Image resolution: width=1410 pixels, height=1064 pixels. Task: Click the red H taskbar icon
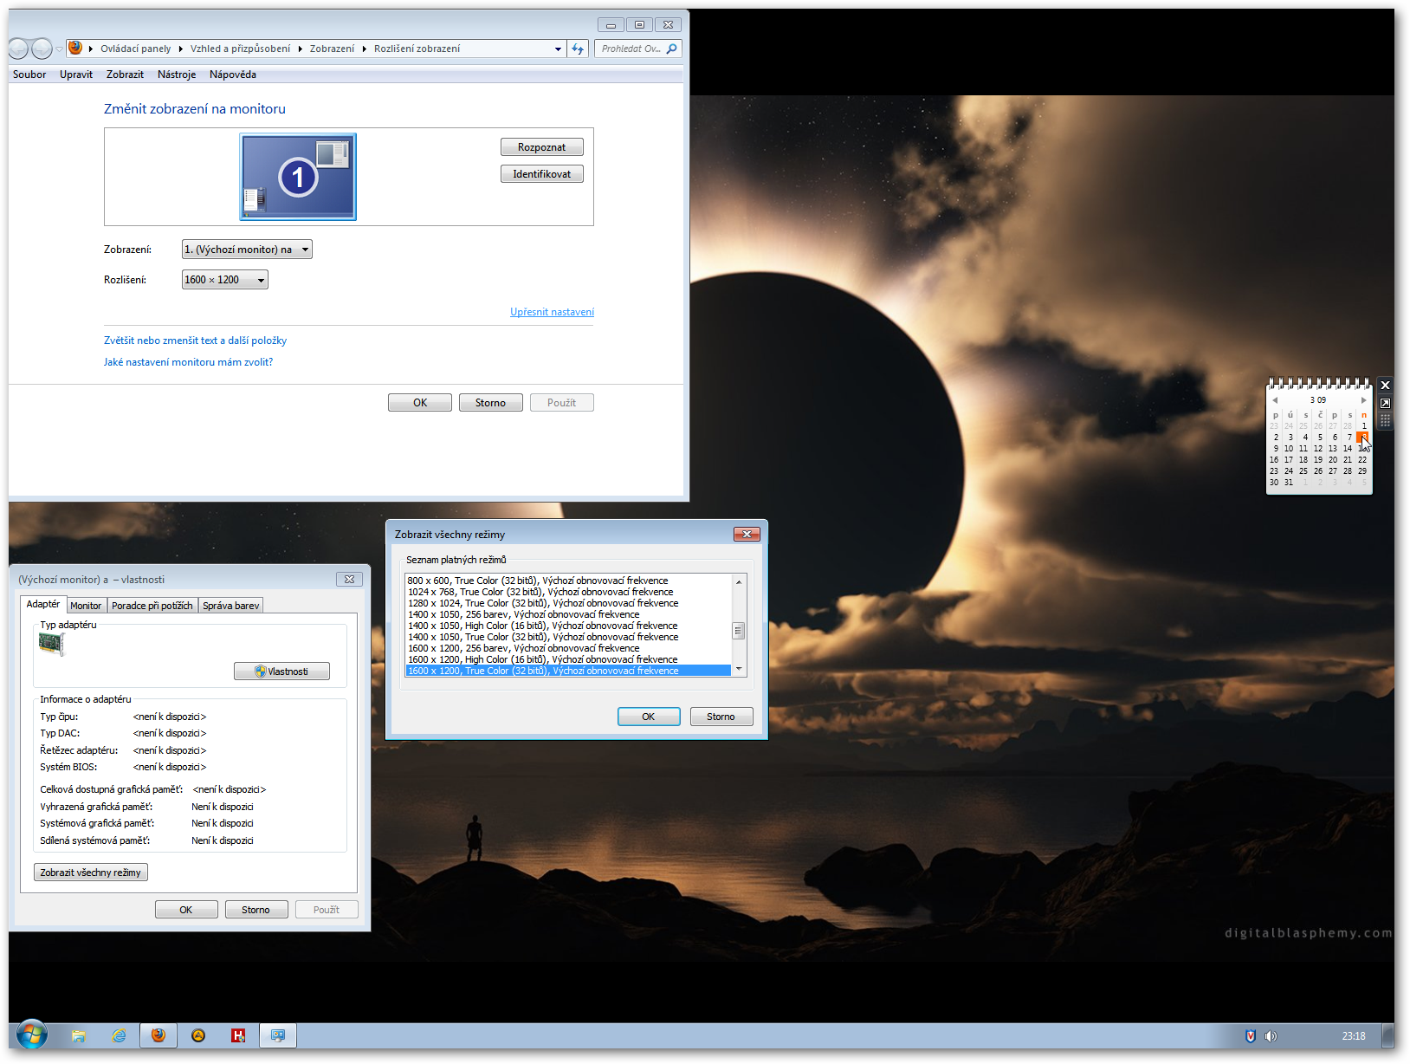pos(238,1035)
